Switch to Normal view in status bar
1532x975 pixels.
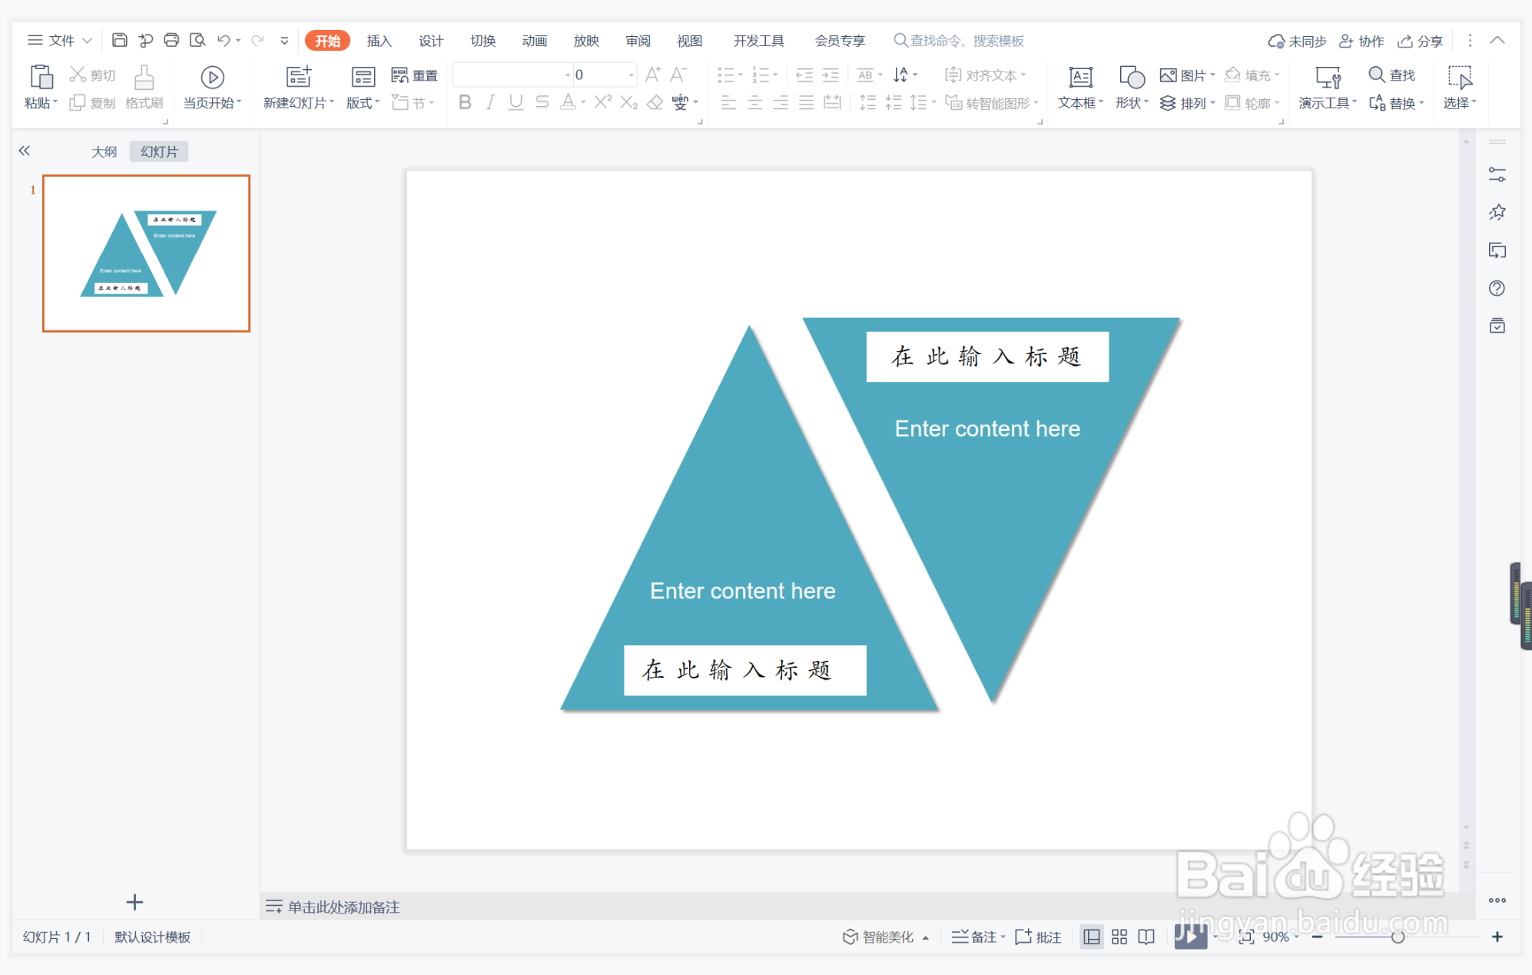coord(1092,937)
